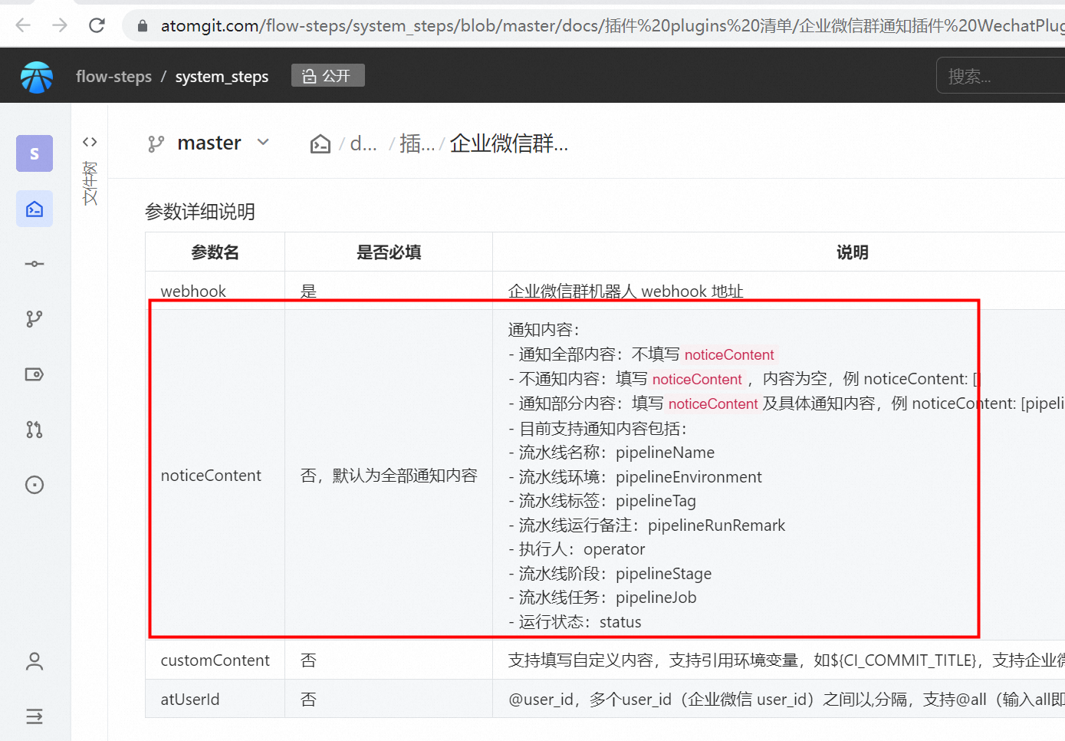Click the browser forward arrow

tap(60, 25)
